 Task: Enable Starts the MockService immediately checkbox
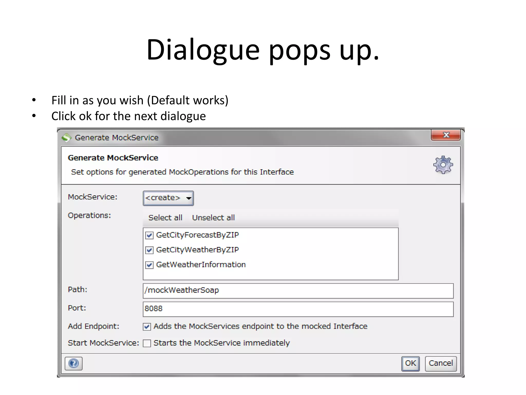coord(147,343)
